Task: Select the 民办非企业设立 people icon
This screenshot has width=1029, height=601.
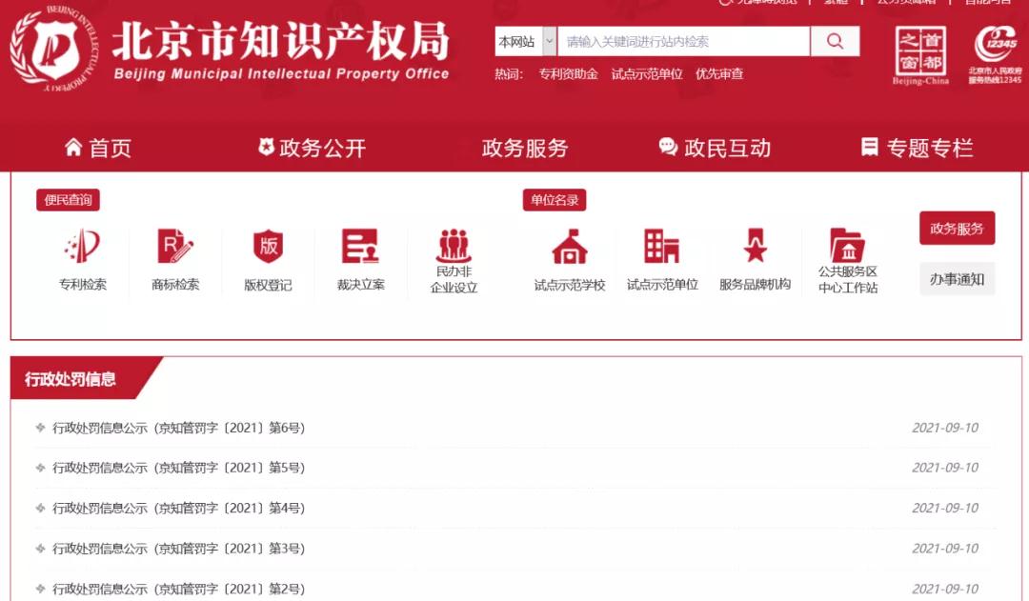Action: click(454, 248)
